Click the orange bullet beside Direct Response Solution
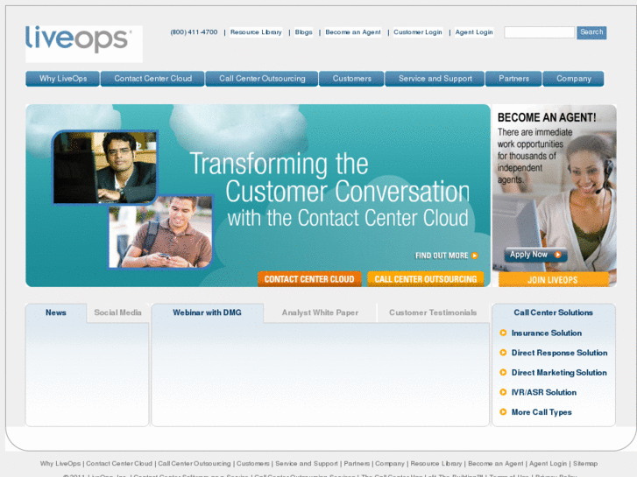 coord(503,353)
